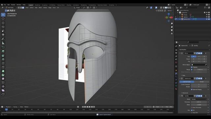Viewport: 211px width, 119px height.
Task: Open the Options dropdown in viewport
Action: tap(170, 11)
